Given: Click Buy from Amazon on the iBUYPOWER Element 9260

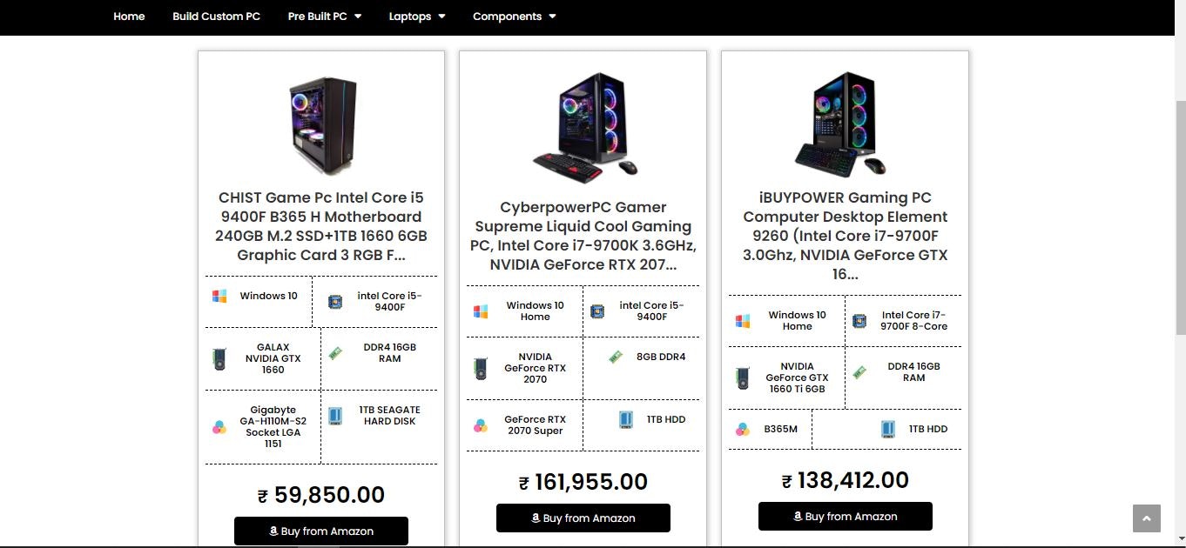Looking at the screenshot, I should [845, 515].
